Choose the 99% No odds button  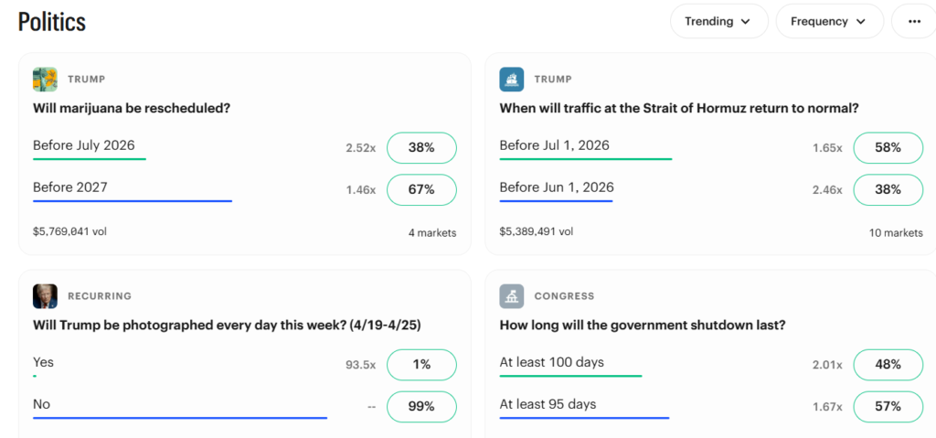421,406
